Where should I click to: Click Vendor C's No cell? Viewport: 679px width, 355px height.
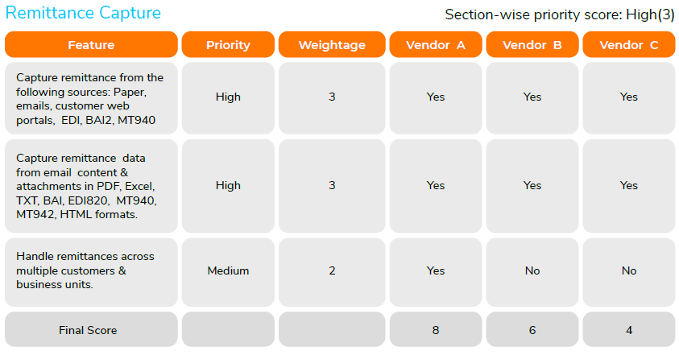click(x=628, y=270)
